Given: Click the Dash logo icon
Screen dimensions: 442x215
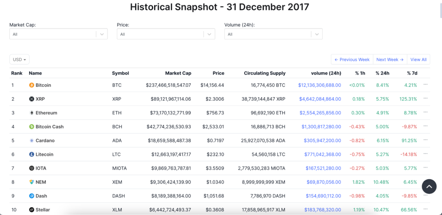Looking at the screenshot, I should (32, 196).
